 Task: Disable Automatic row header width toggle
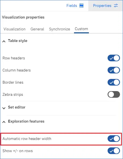[114, 139]
